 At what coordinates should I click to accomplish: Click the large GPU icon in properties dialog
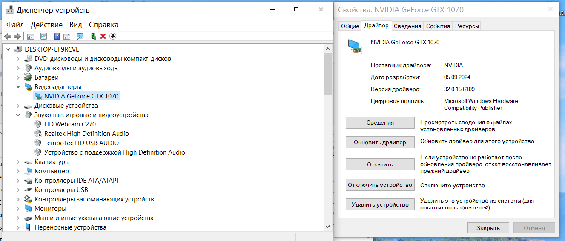pos(355,46)
